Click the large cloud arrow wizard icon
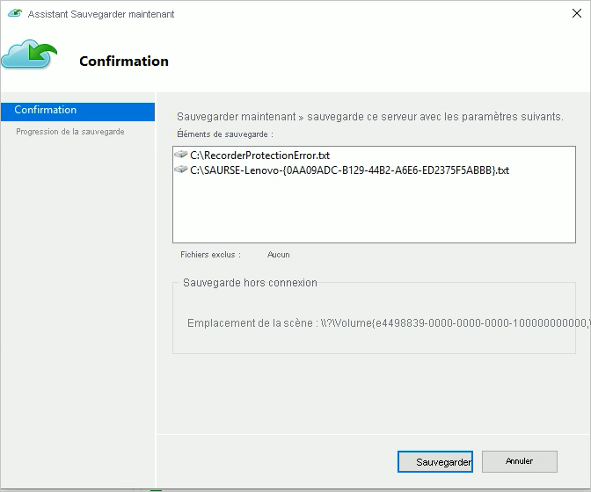 pos(29,54)
